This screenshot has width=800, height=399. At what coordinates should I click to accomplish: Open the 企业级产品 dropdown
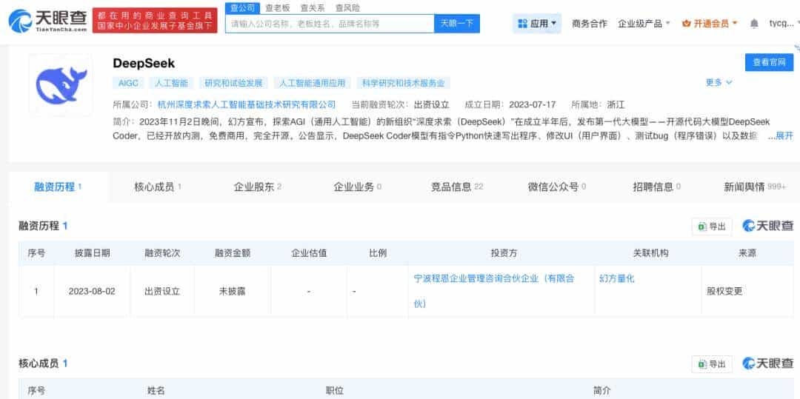pyautogui.click(x=644, y=24)
